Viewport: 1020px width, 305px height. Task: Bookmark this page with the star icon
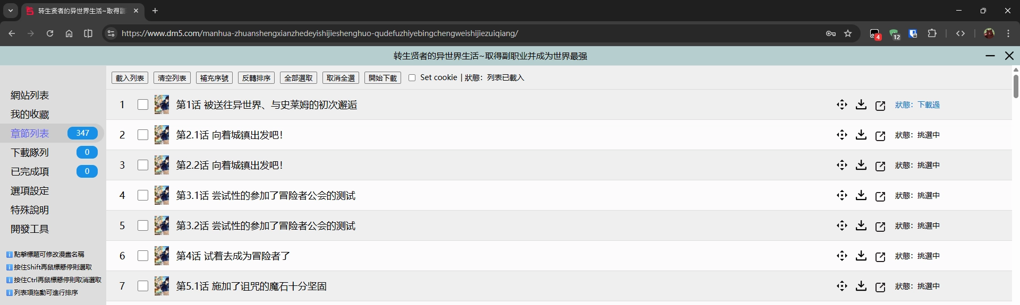click(x=848, y=33)
